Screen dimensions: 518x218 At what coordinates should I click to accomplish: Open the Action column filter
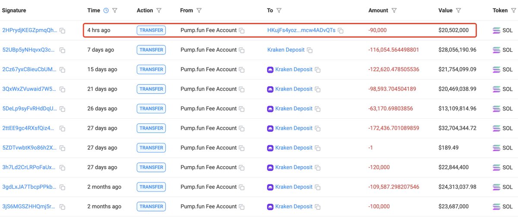(159, 10)
